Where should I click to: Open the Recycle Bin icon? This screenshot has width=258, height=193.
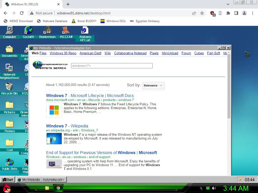(9, 89)
